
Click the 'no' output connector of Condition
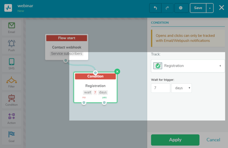click(84, 103)
